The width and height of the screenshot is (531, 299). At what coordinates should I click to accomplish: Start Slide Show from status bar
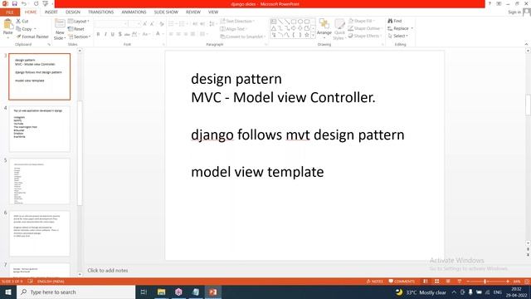pos(459,282)
